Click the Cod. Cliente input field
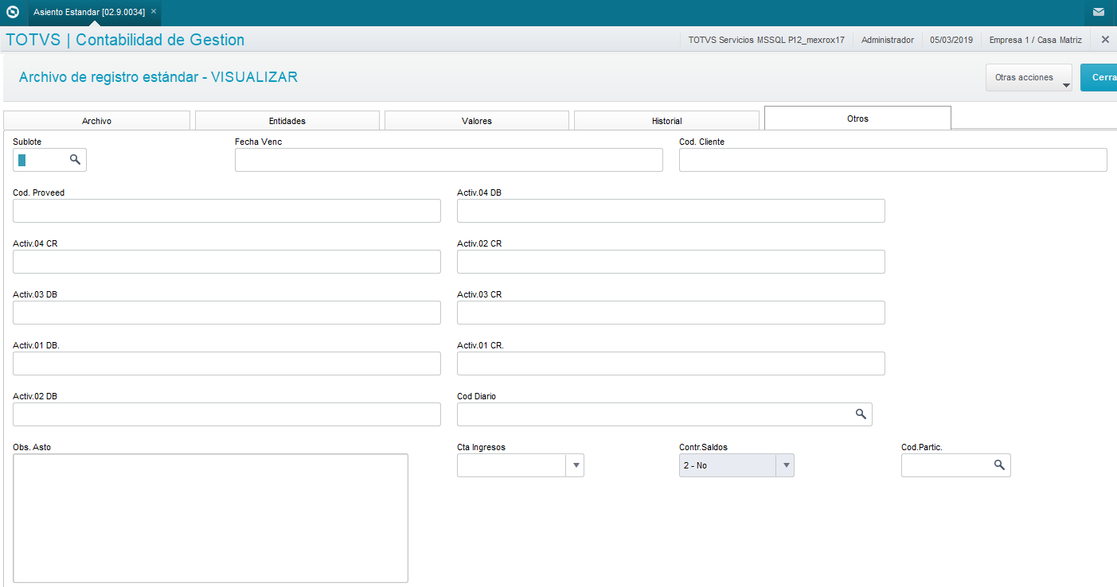 tap(893, 160)
